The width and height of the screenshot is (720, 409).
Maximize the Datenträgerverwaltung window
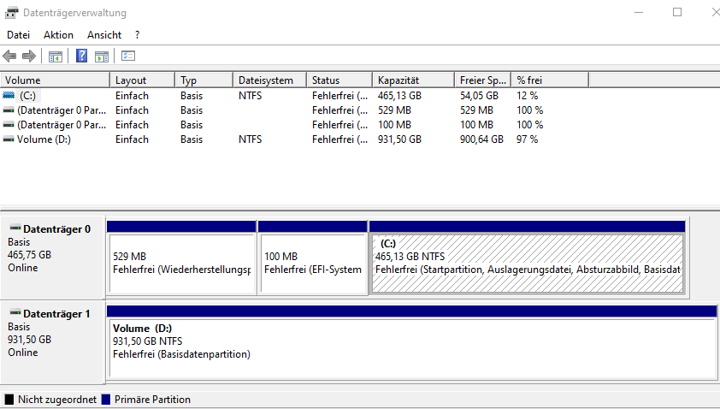[x=677, y=13]
